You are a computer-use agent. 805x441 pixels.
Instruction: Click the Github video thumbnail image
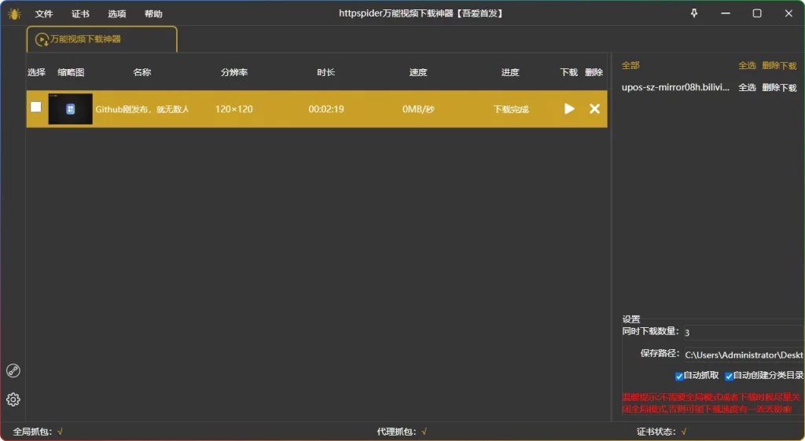point(71,109)
